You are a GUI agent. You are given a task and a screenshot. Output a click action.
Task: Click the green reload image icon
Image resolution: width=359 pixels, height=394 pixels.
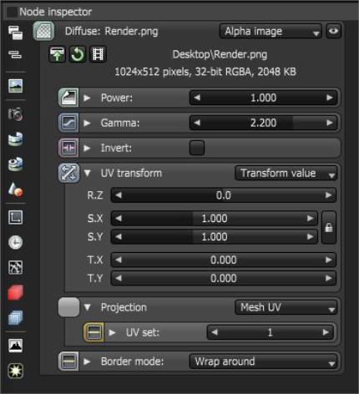click(78, 54)
